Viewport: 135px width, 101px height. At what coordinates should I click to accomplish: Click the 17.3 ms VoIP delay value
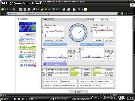pos(109,54)
